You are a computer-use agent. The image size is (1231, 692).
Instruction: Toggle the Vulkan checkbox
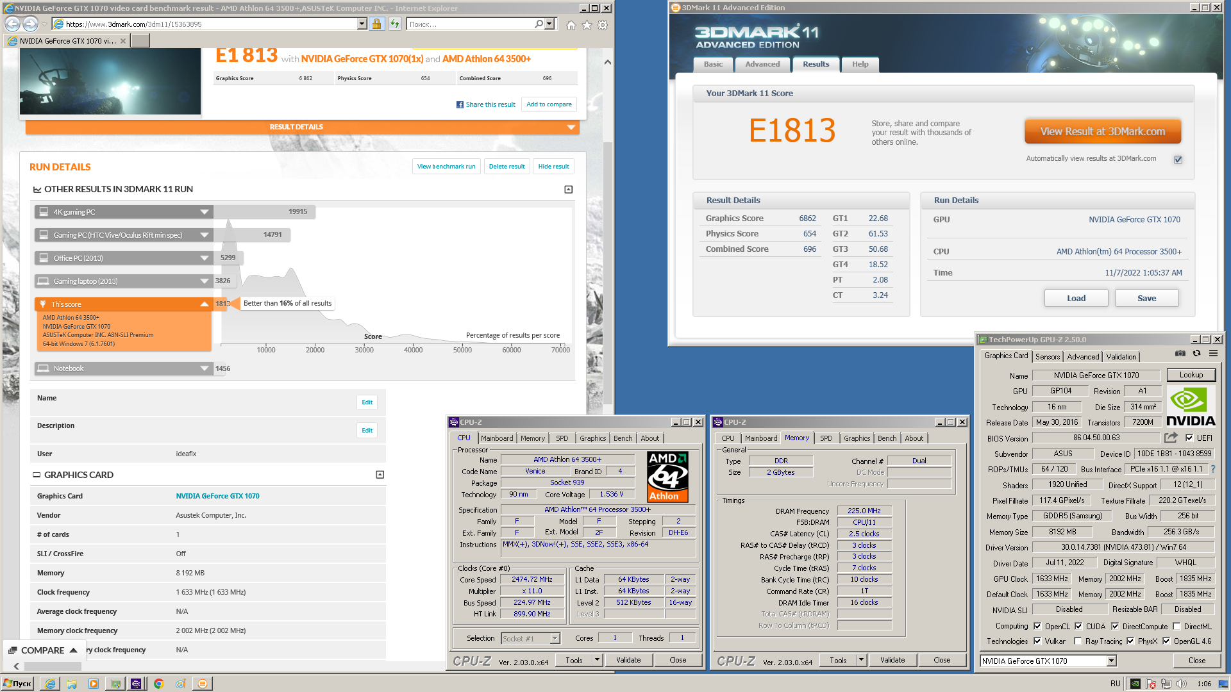1037,641
